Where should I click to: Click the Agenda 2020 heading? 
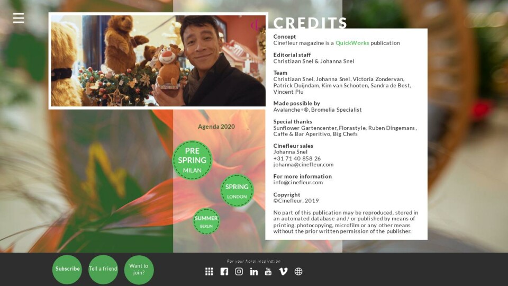216,127
